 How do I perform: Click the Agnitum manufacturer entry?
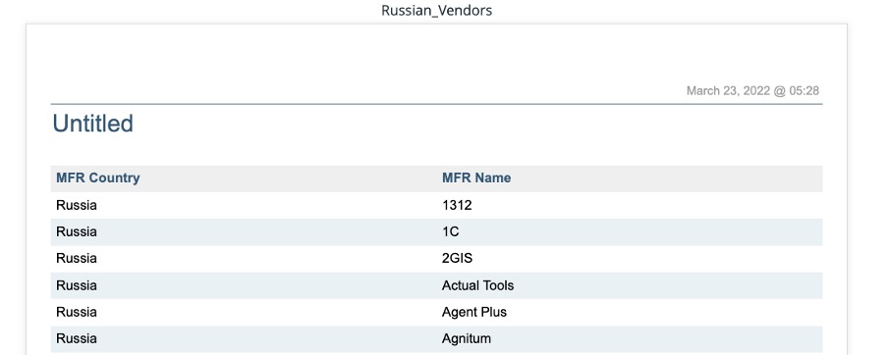click(466, 338)
